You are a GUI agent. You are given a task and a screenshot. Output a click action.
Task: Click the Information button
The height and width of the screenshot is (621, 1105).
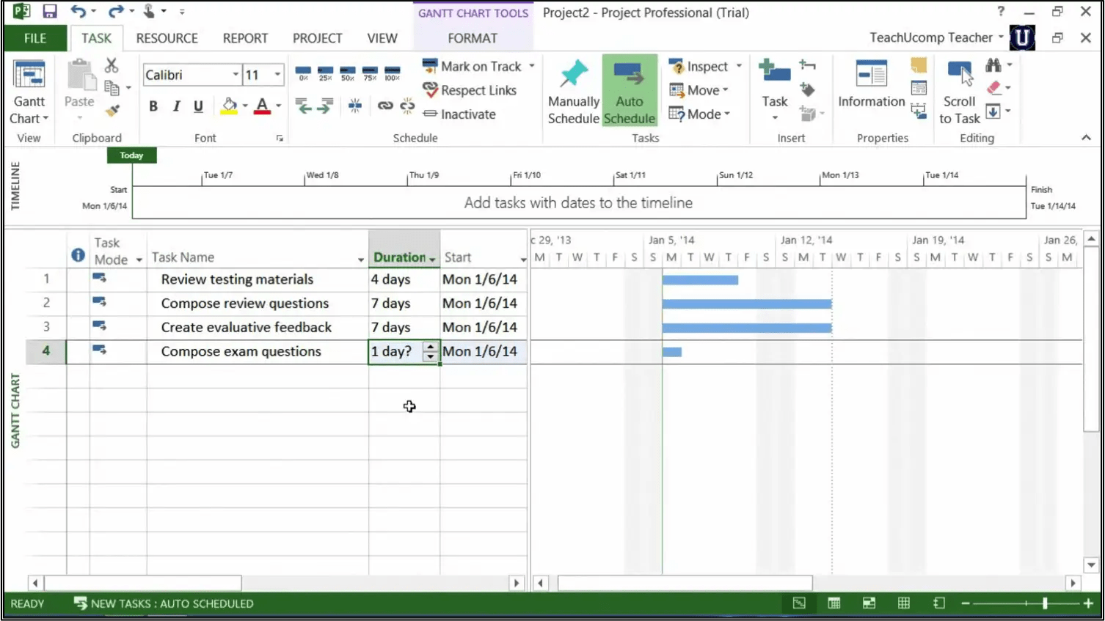[871, 84]
